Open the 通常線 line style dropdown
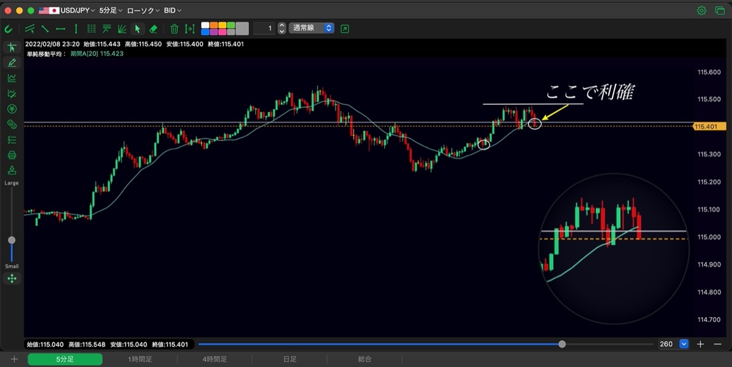This screenshot has height=367, width=732. tap(312, 28)
